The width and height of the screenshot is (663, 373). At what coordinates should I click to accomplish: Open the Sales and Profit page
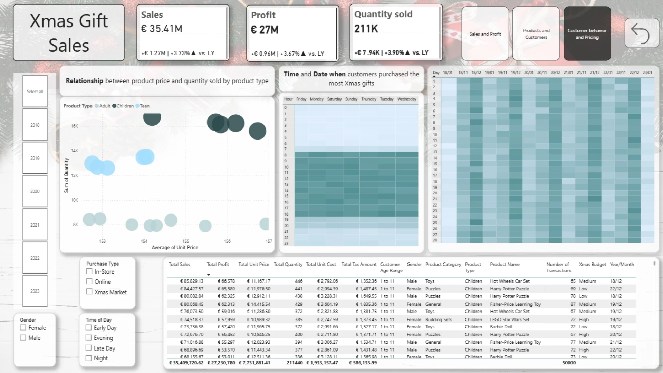[485, 34]
